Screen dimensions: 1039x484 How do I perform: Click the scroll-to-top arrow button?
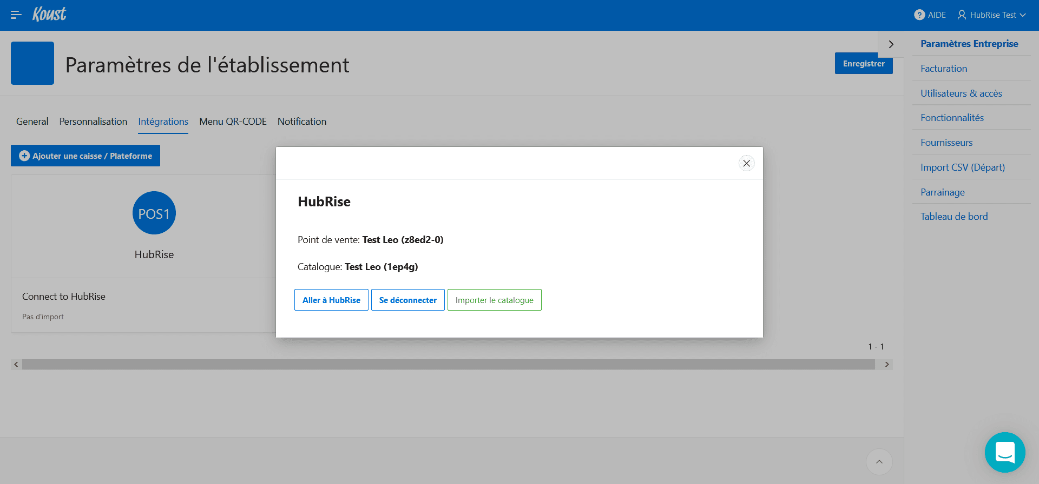click(879, 462)
